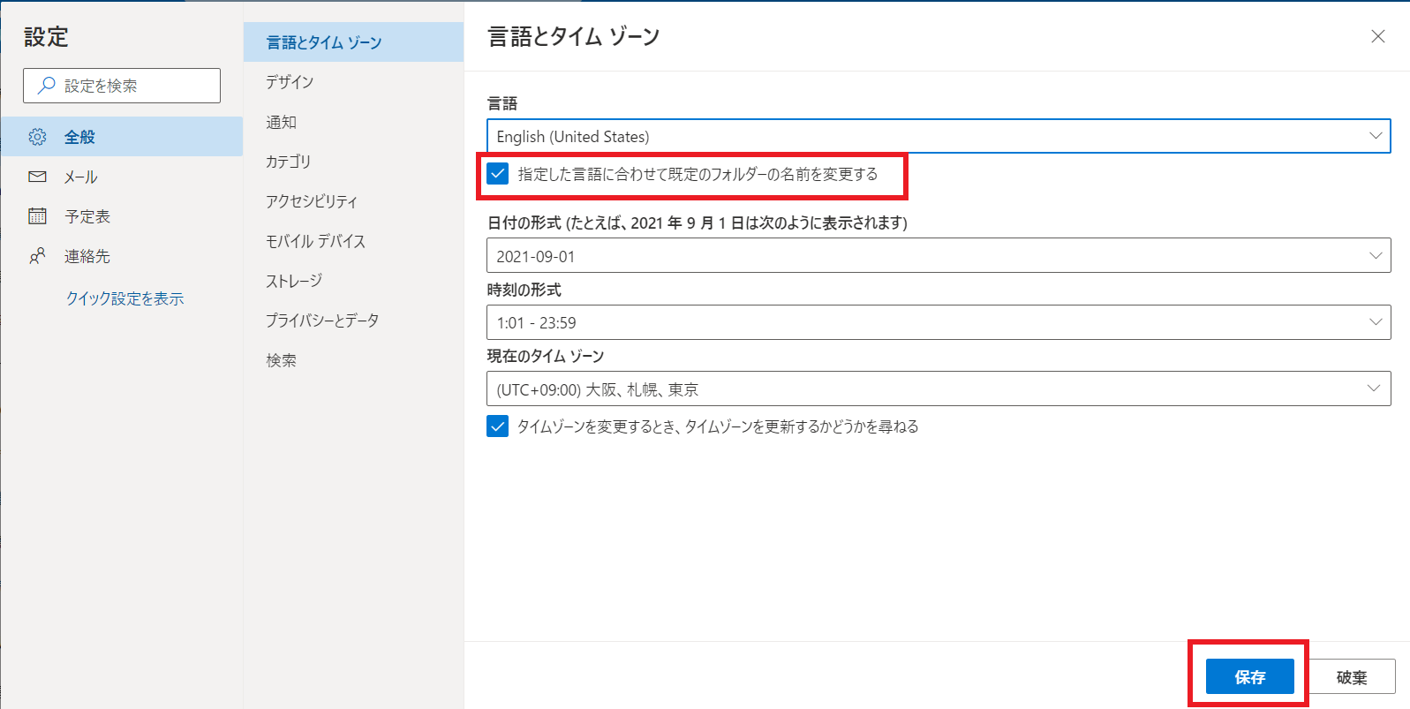Go to アクセシビリティ settings
The width and height of the screenshot is (1410, 709).
pos(312,201)
